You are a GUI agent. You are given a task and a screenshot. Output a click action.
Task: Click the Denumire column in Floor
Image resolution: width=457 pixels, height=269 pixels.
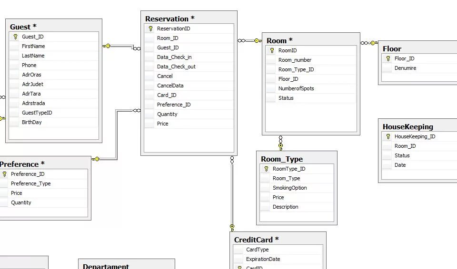(420, 68)
